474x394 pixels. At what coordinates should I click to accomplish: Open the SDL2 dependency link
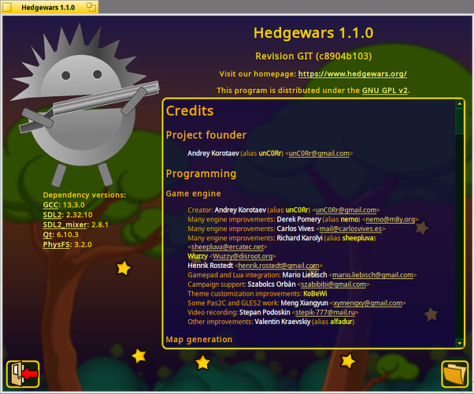(52, 215)
